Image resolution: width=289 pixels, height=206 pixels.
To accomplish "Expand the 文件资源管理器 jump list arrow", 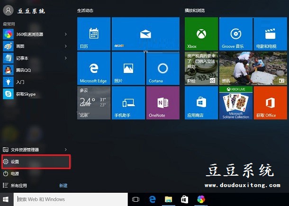I will coord(65,150).
